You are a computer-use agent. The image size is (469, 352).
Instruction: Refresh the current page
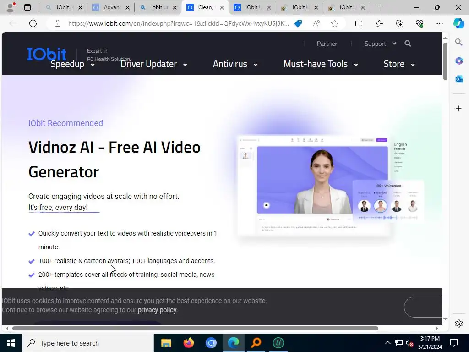click(x=33, y=23)
